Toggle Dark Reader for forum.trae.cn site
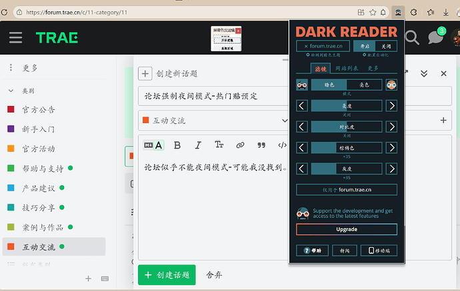Viewport: 460px width, 291px height. tap(323, 46)
